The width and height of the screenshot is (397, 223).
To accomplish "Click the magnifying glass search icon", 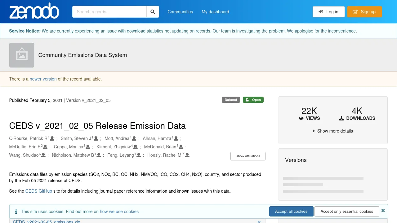I will [153, 12].
